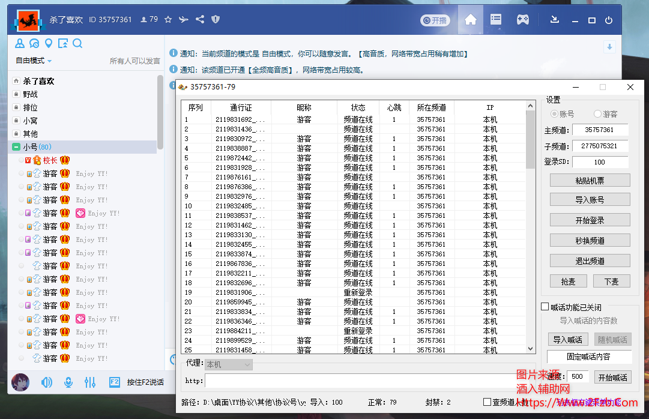Click the microphone icon in bottom bar
649x419 pixels.
[x=68, y=382]
